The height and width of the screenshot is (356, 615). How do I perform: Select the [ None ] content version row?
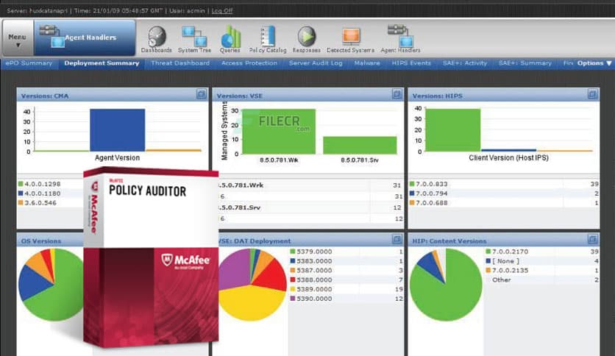pyautogui.click(x=542, y=261)
